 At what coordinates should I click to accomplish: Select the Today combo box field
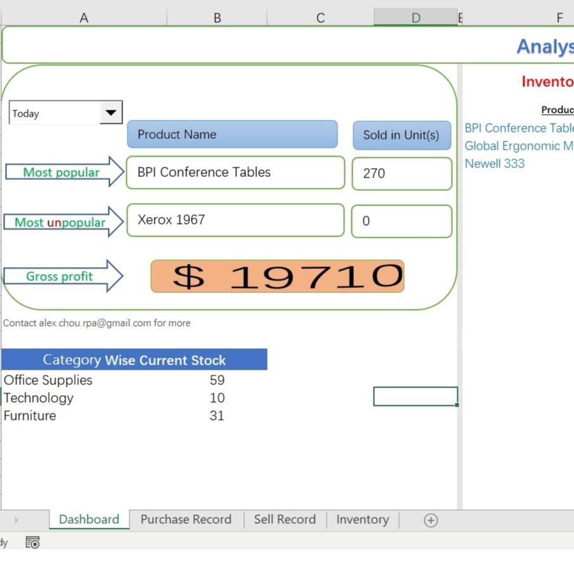55,114
